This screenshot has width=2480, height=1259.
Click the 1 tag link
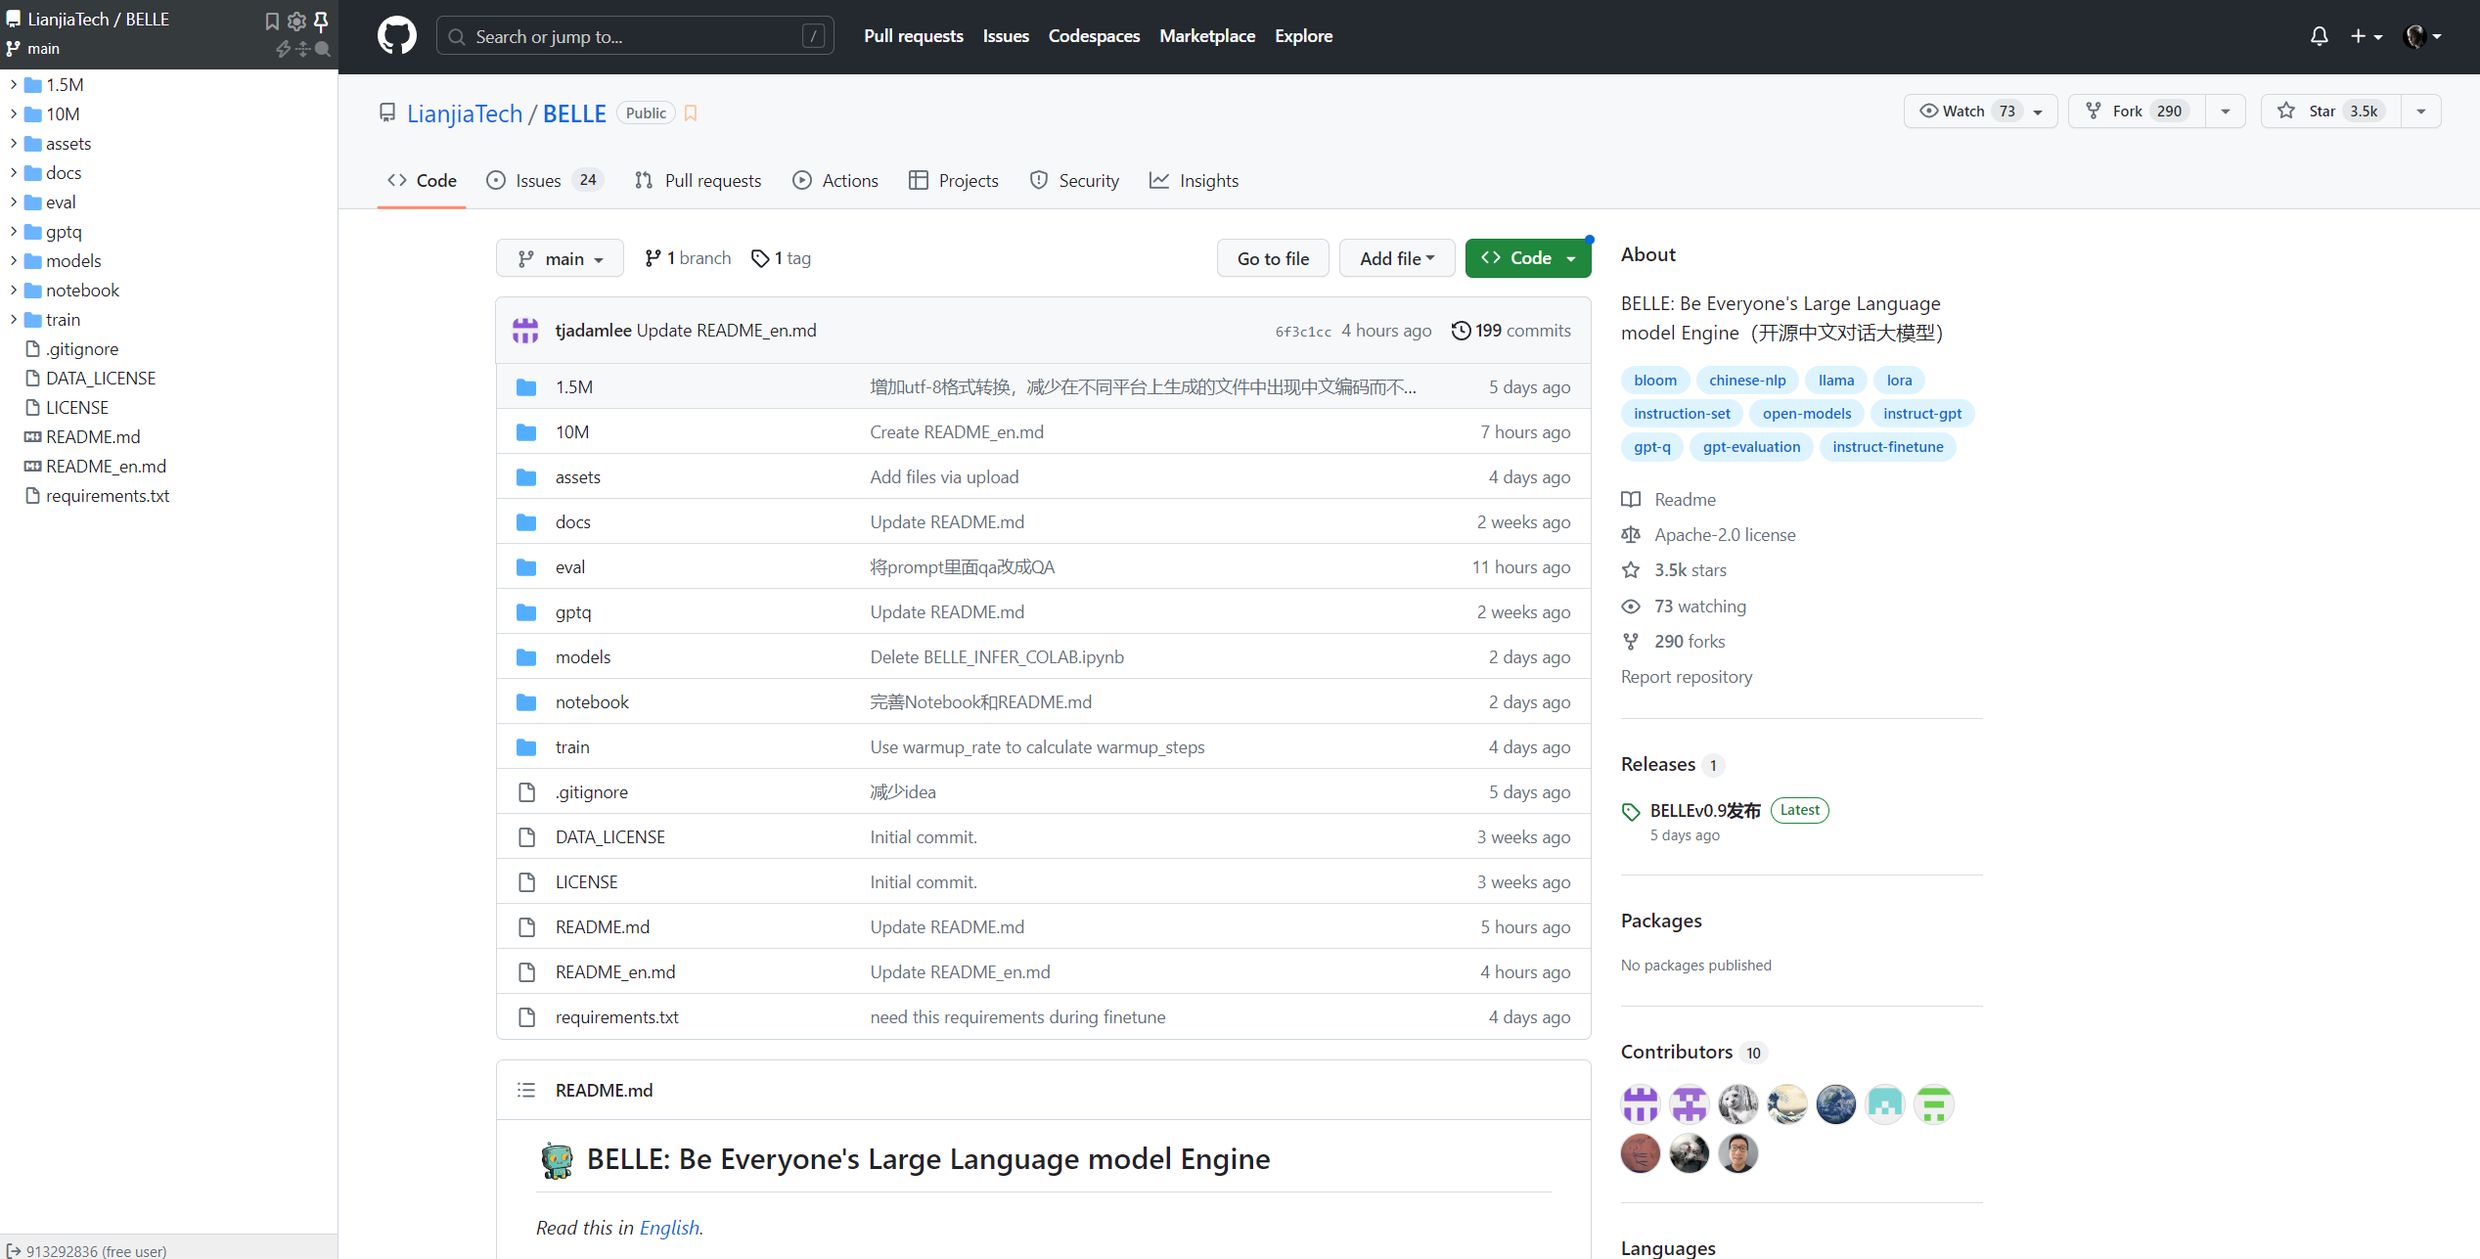click(x=781, y=257)
